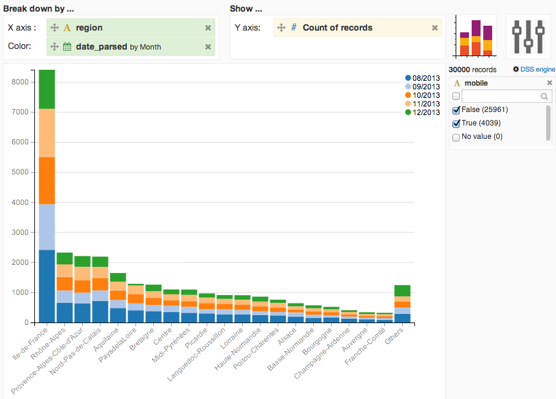Uncheck the False (25961) filter value
This screenshot has height=399, width=556.
456,110
